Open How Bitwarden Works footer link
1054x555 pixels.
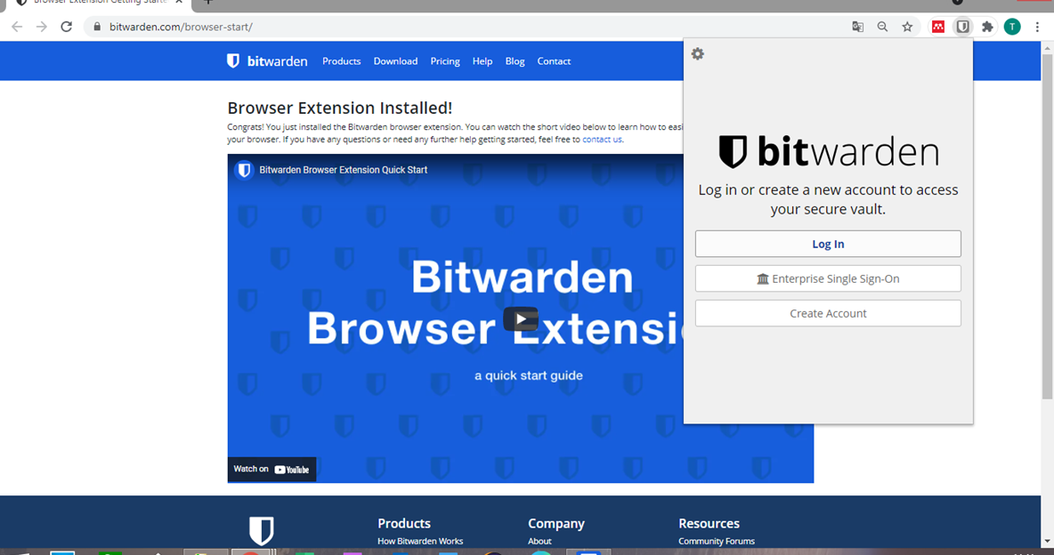point(420,541)
